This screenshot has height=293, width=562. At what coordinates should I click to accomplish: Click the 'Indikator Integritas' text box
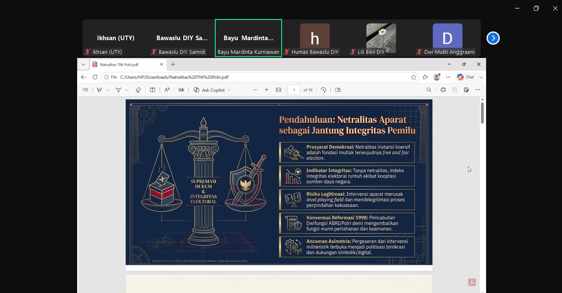pyautogui.click(x=347, y=176)
